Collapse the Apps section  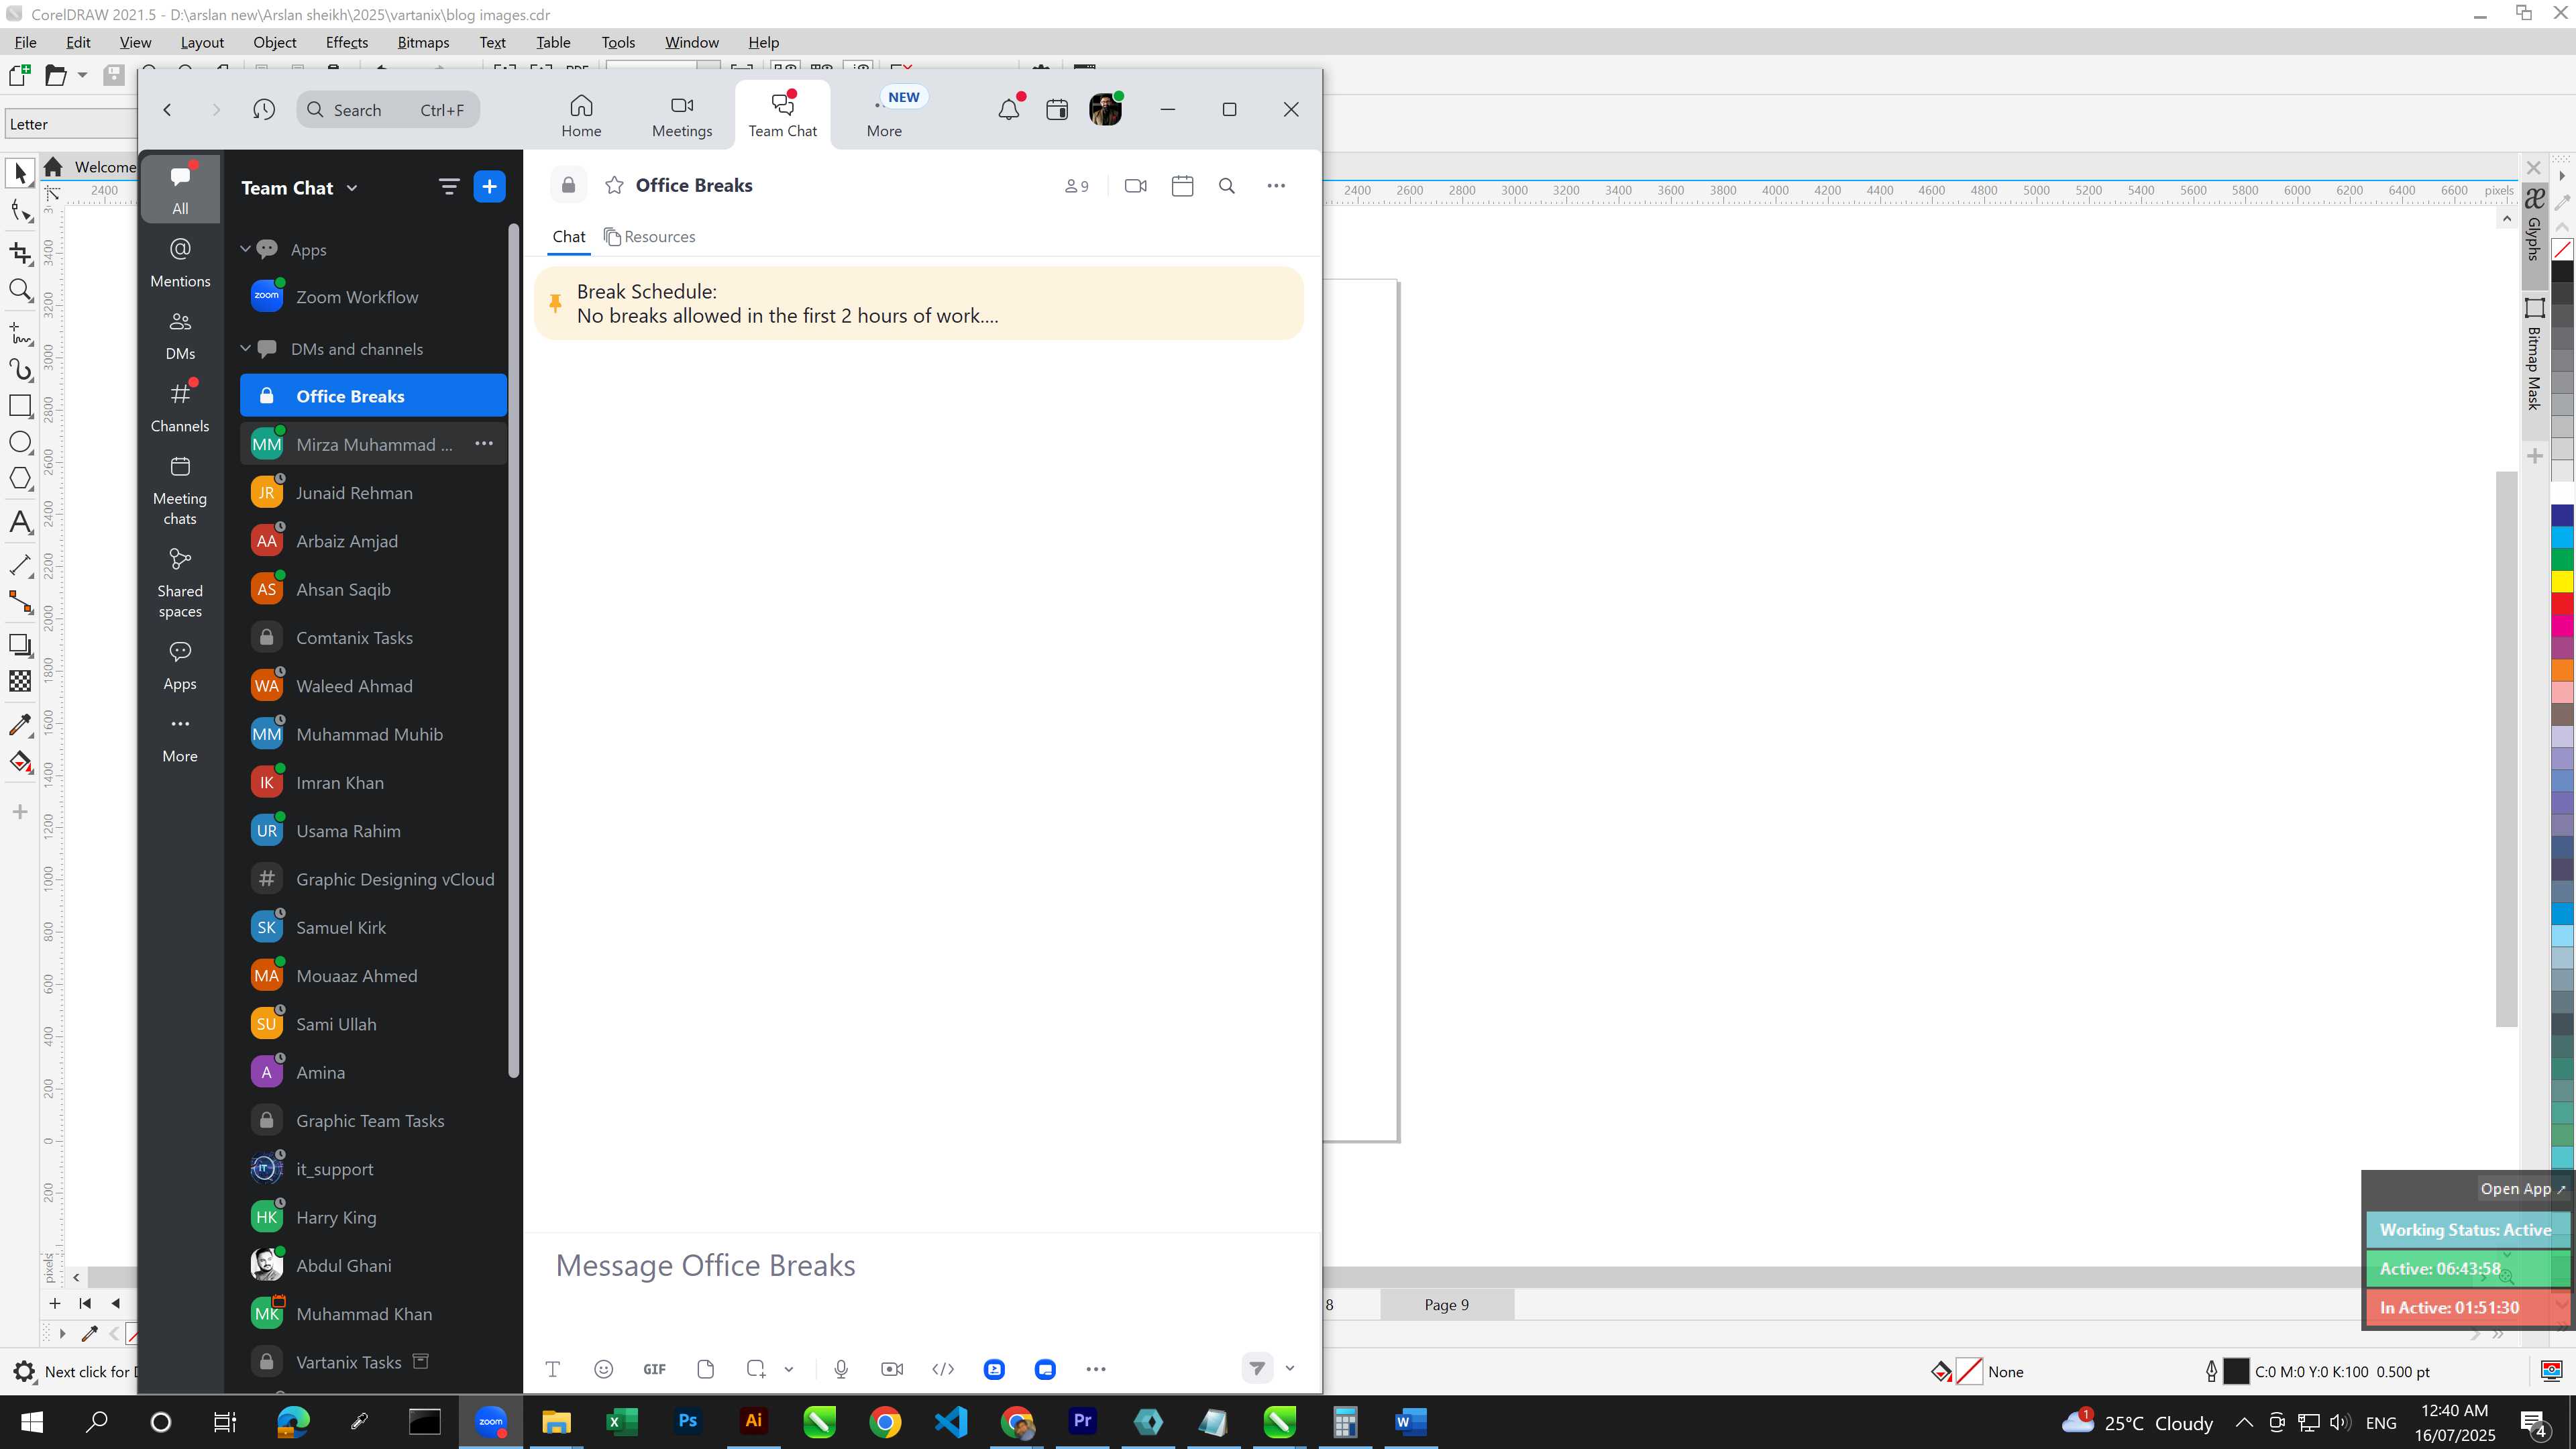coord(245,249)
